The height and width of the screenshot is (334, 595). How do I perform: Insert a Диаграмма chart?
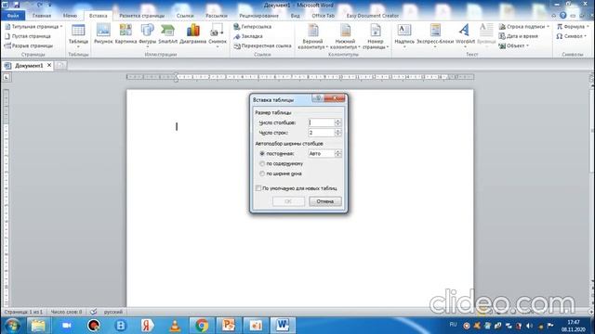(x=192, y=34)
